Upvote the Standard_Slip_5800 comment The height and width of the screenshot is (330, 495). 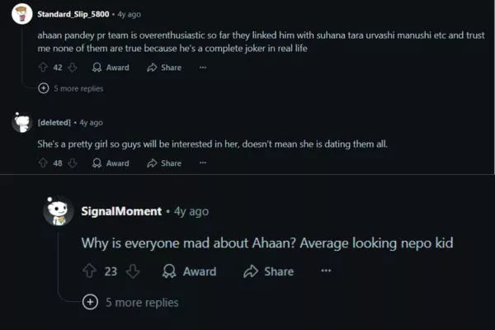(x=43, y=68)
